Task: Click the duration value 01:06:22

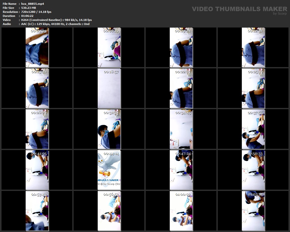Action: coord(27,16)
